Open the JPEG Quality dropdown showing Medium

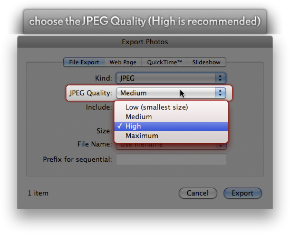(x=171, y=93)
